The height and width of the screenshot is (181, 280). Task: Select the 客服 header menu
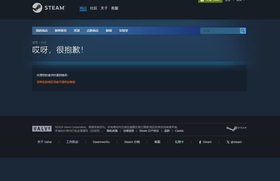tap(115, 8)
